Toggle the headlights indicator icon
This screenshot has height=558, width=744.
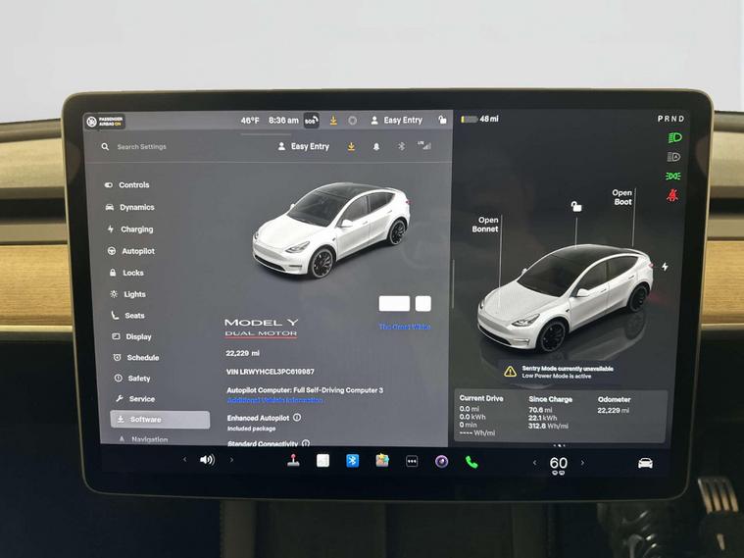tap(673, 138)
